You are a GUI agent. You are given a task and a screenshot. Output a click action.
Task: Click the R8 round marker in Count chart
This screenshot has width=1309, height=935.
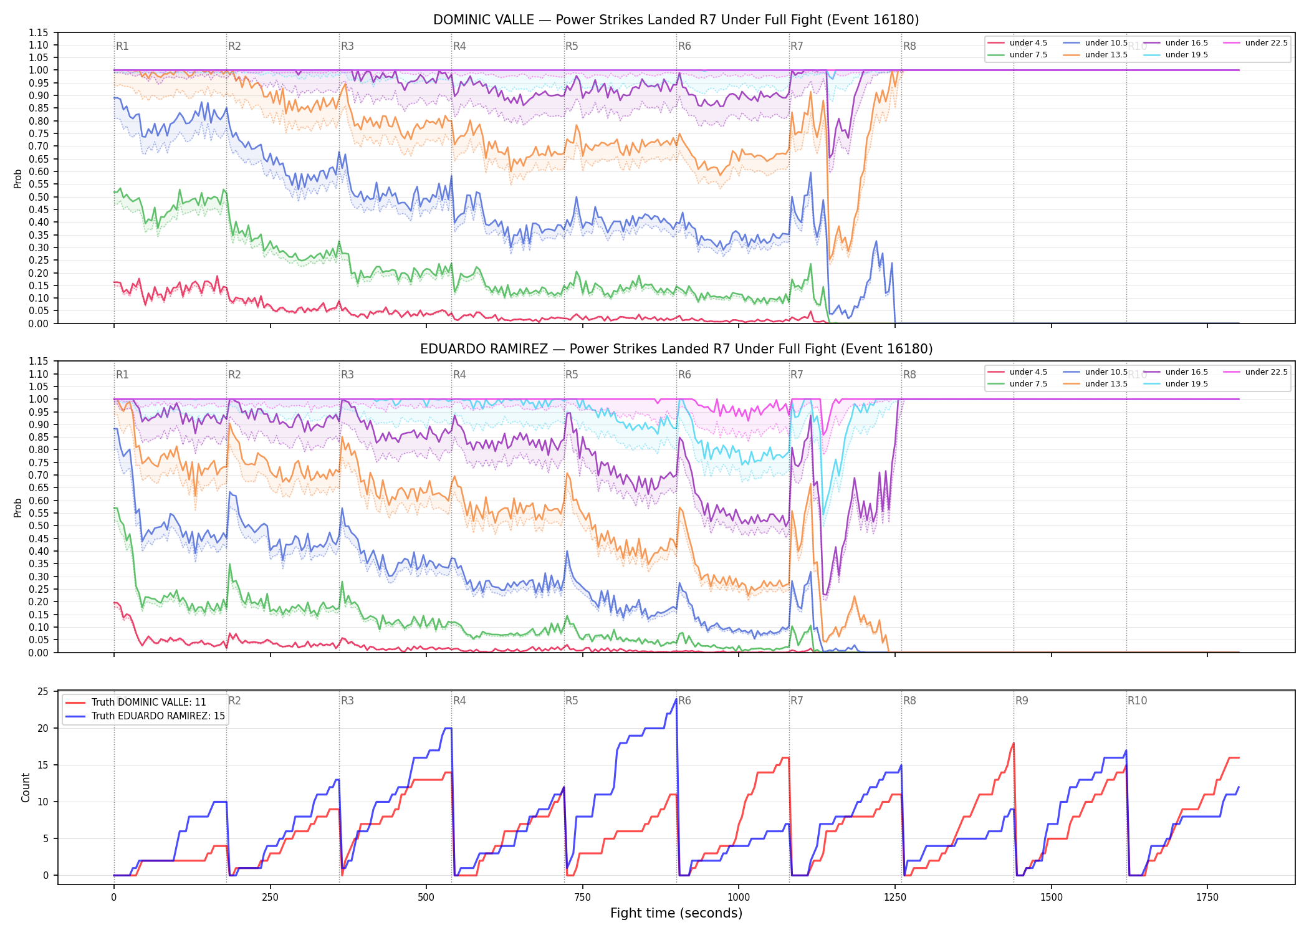[909, 701]
